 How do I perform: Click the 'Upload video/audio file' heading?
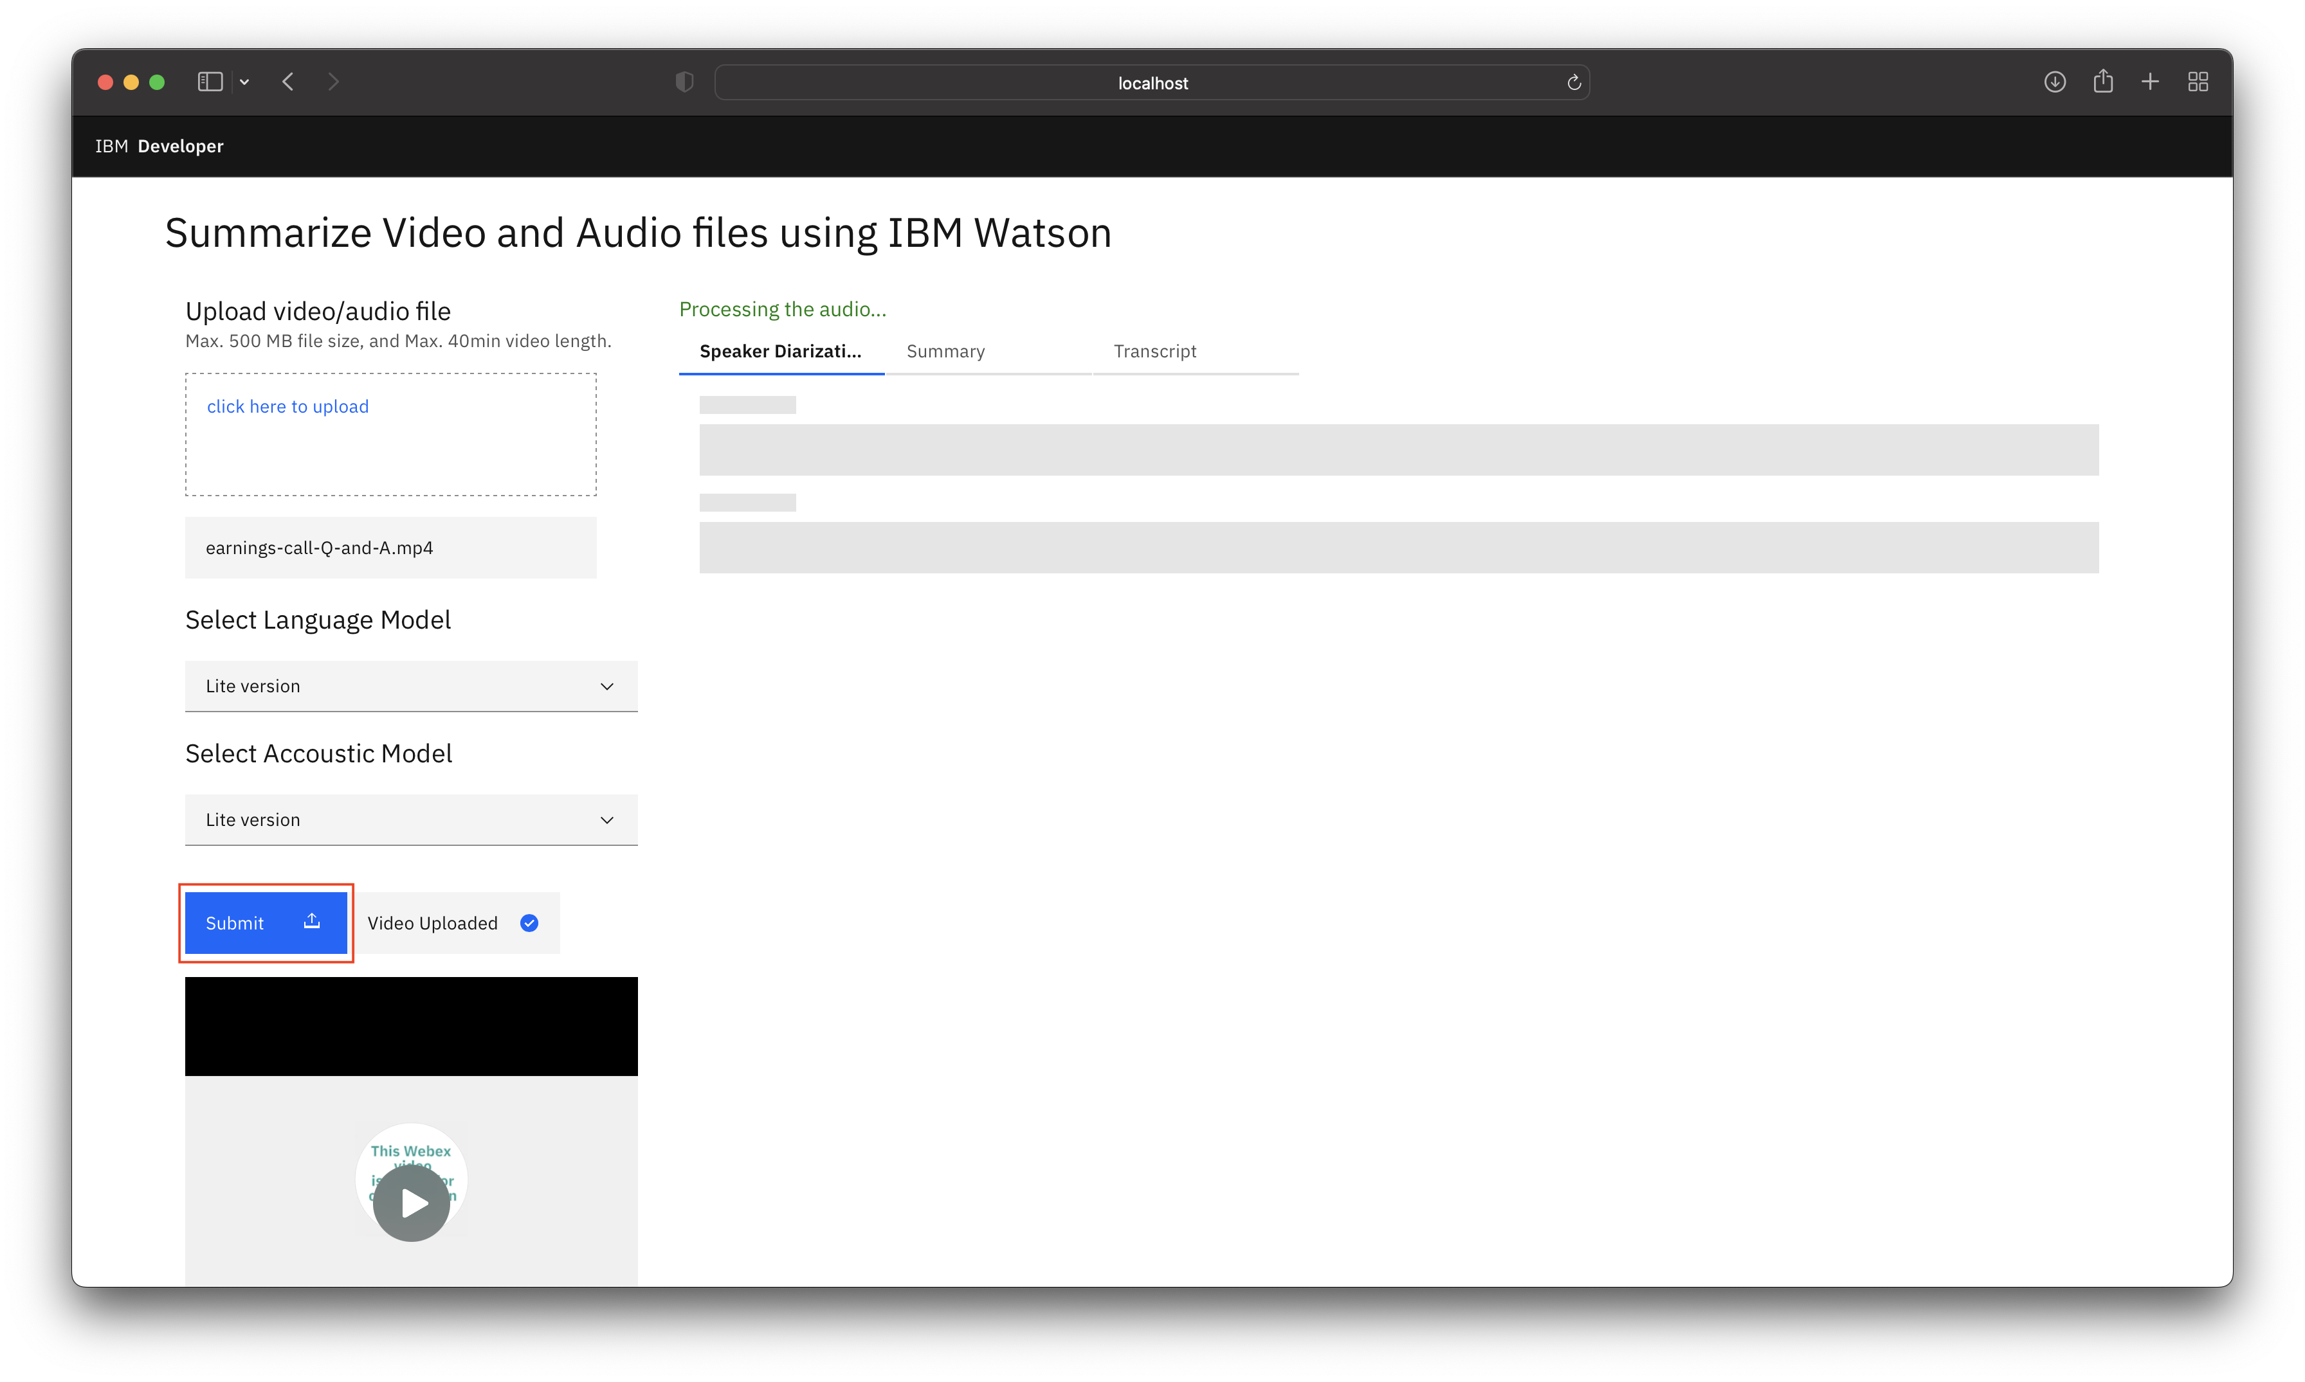(x=318, y=311)
